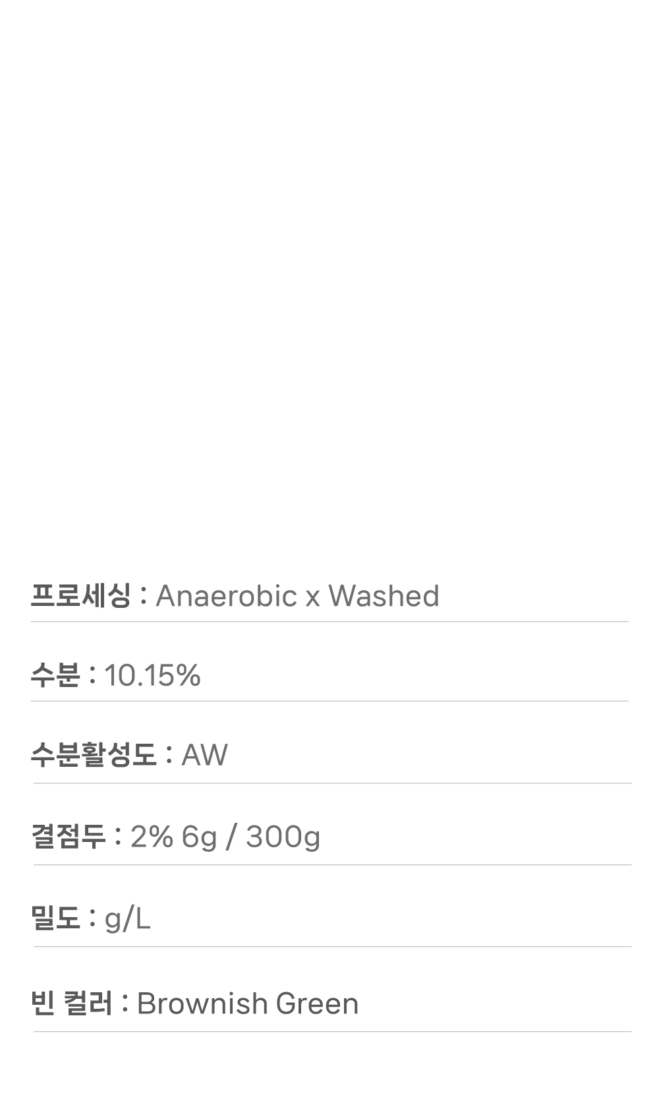Image resolution: width=659 pixels, height=1107 pixels.
Task: Select the g/L density unit
Action: [x=127, y=918]
